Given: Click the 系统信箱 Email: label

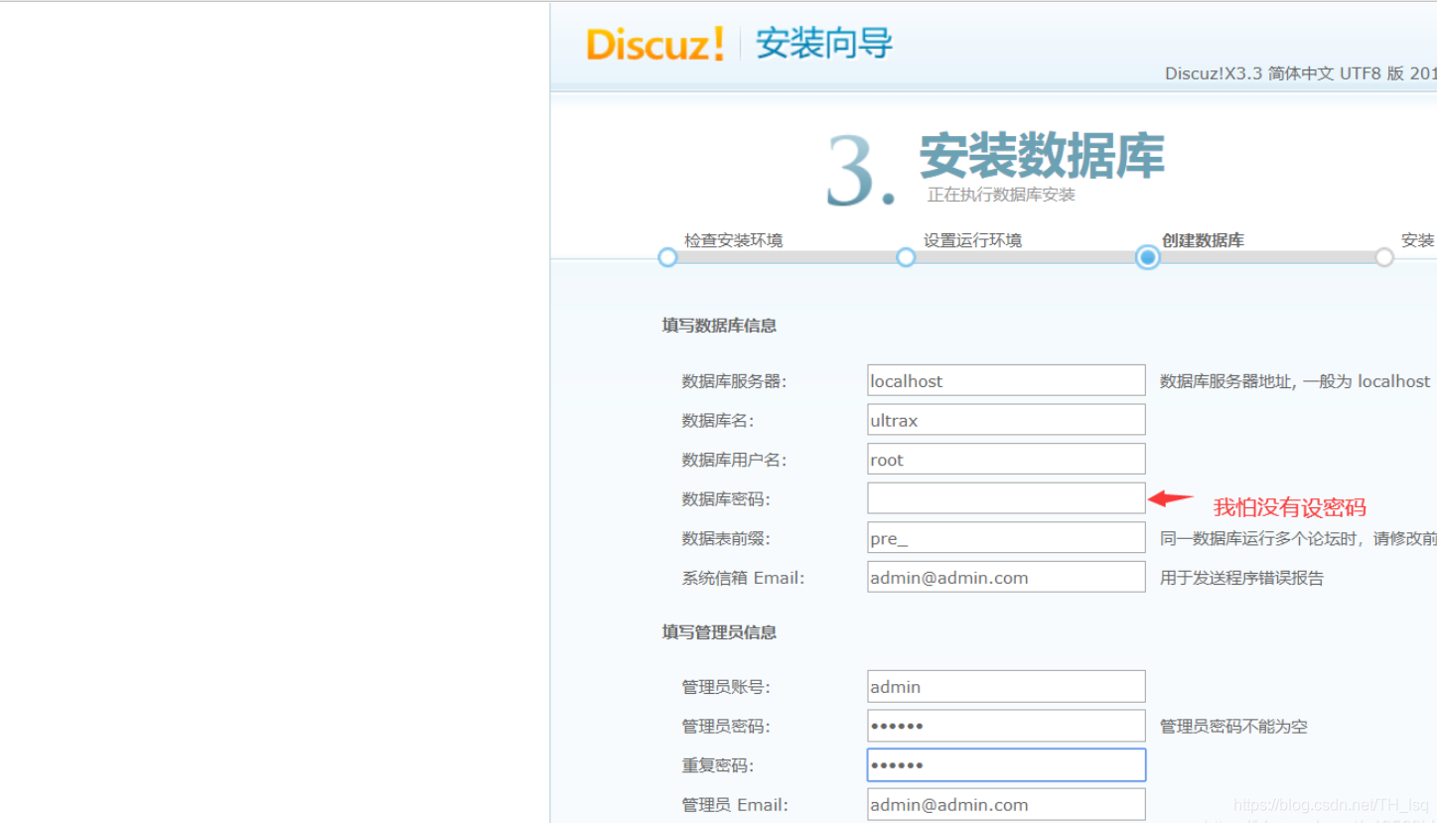Looking at the screenshot, I should click(743, 578).
